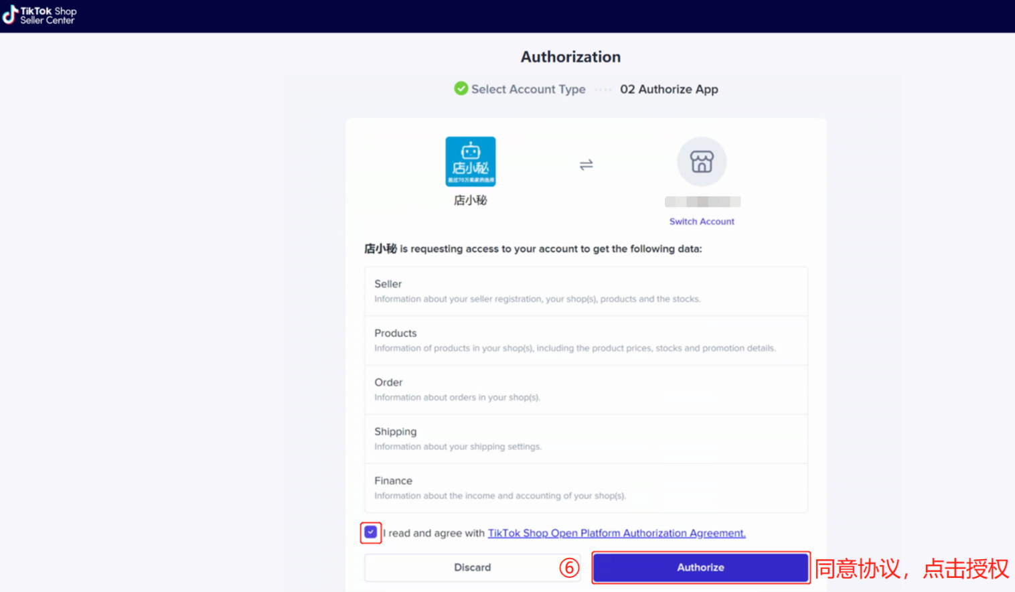The image size is (1015, 592).
Task: Click the swap arrows icon between the apps
Action: point(585,163)
